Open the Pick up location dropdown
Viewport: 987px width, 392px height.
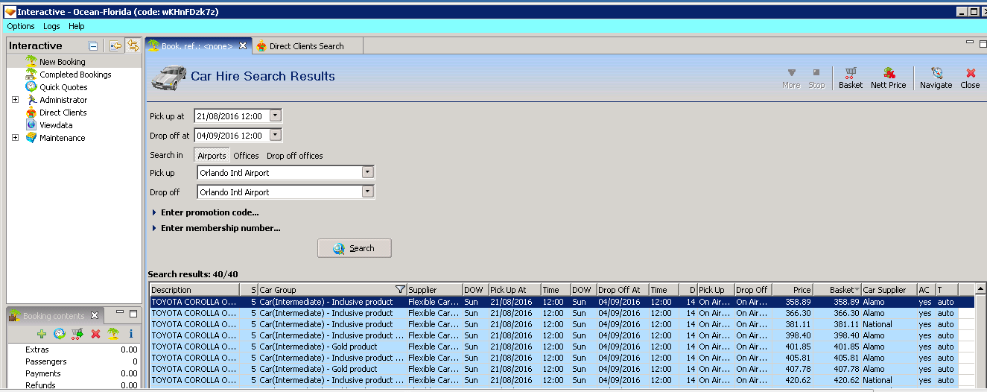click(x=366, y=173)
